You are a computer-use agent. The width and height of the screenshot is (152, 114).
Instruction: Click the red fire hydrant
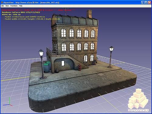(x=79, y=67)
